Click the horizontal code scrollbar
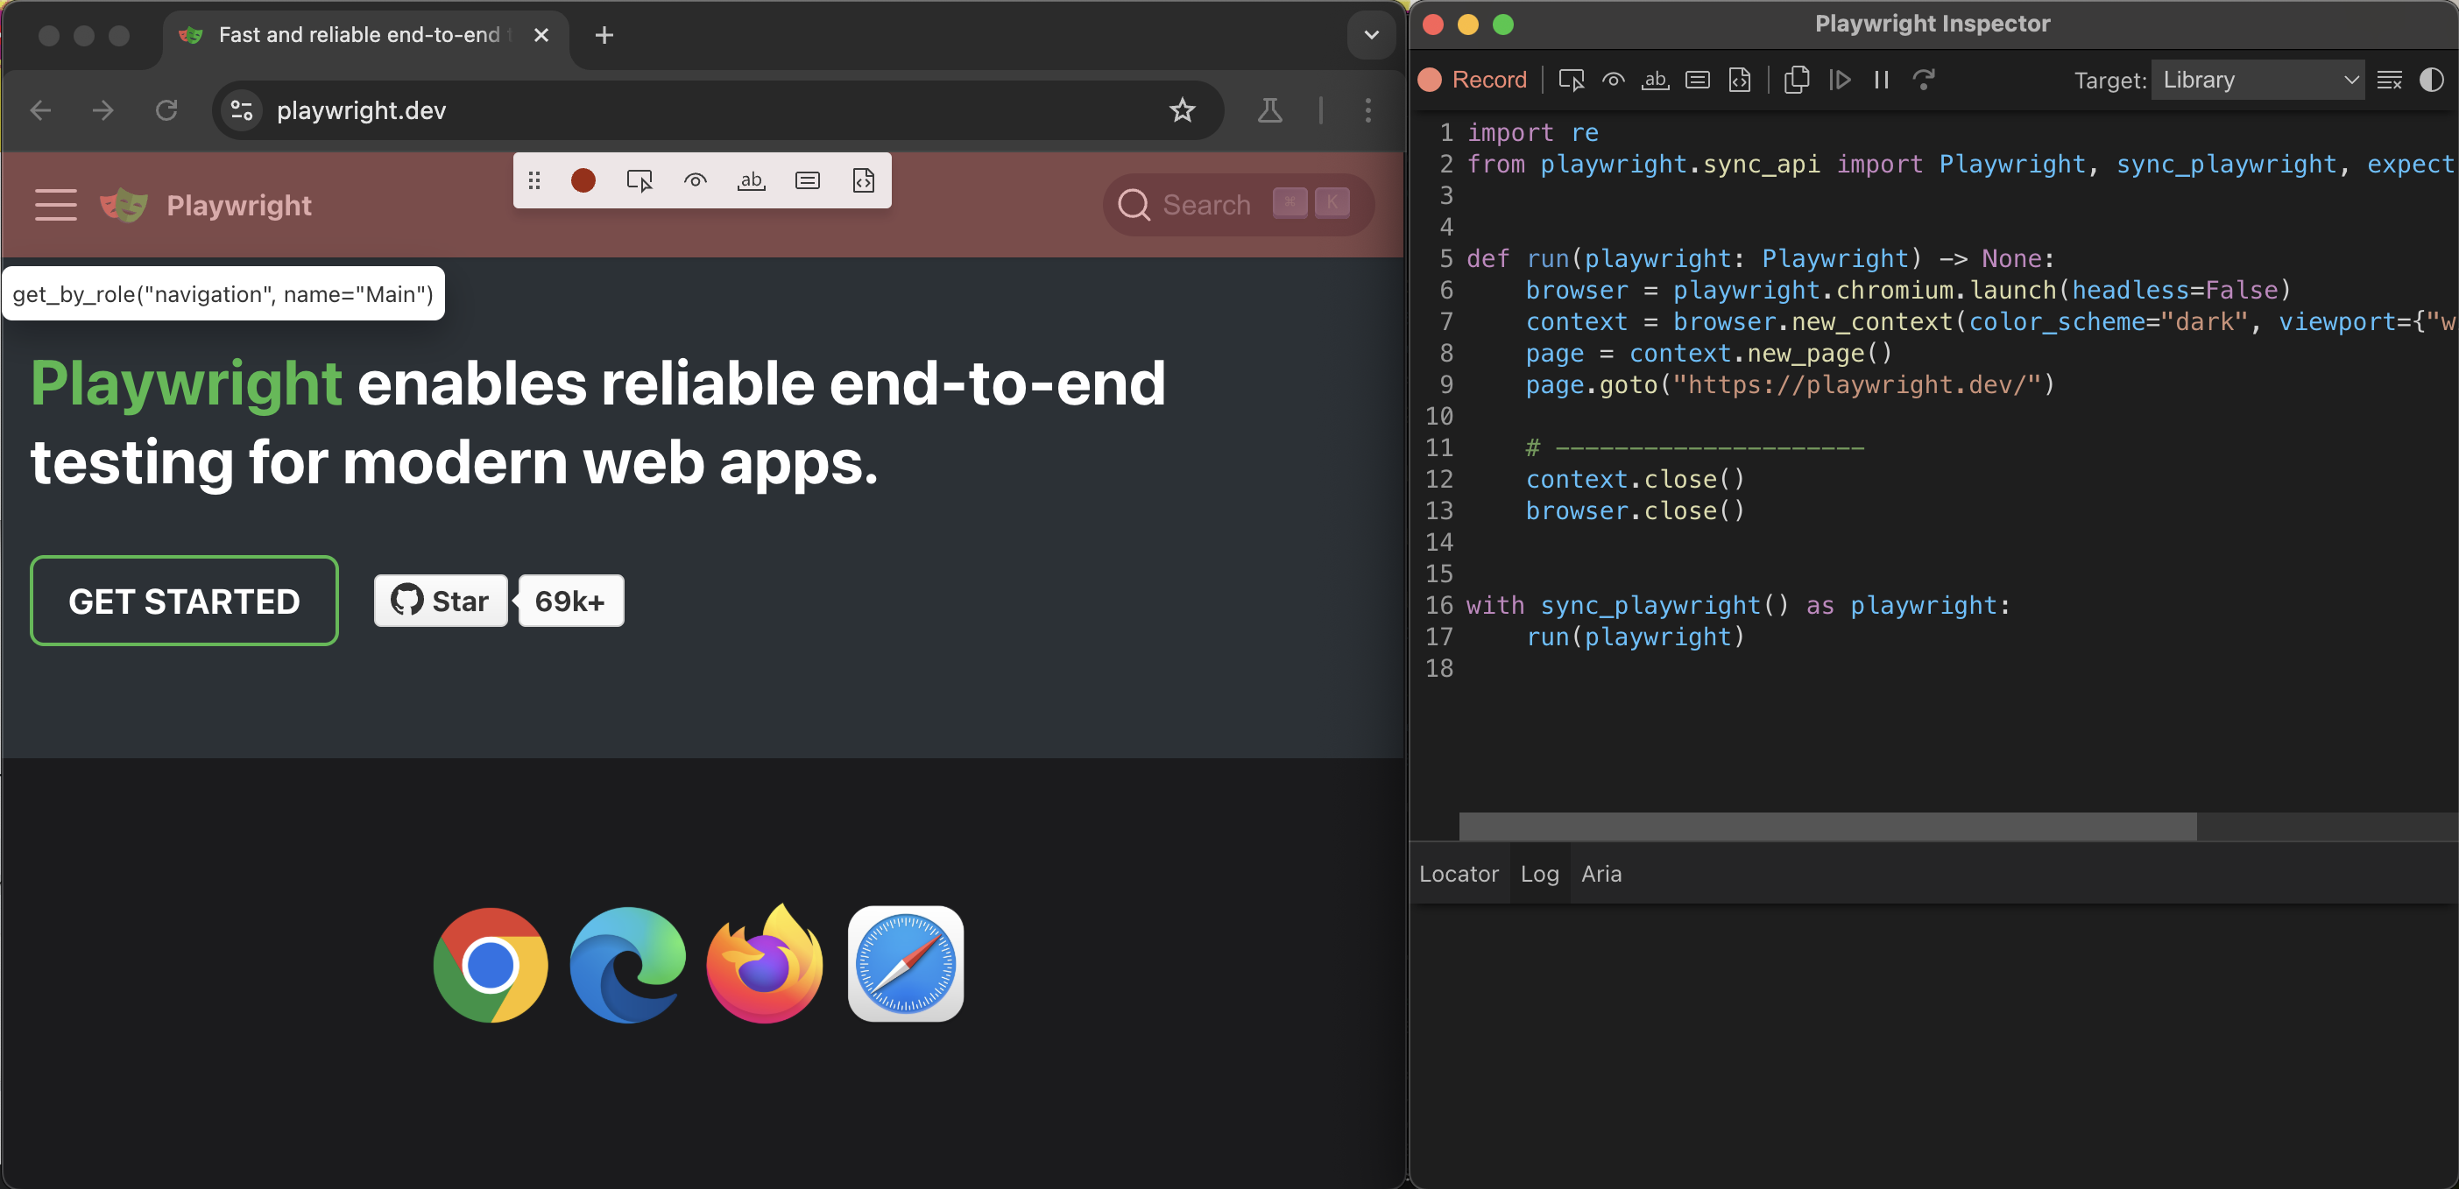Image resolution: width=2459 pixels, height=1189 pixels. click(x=1827, y=827)
